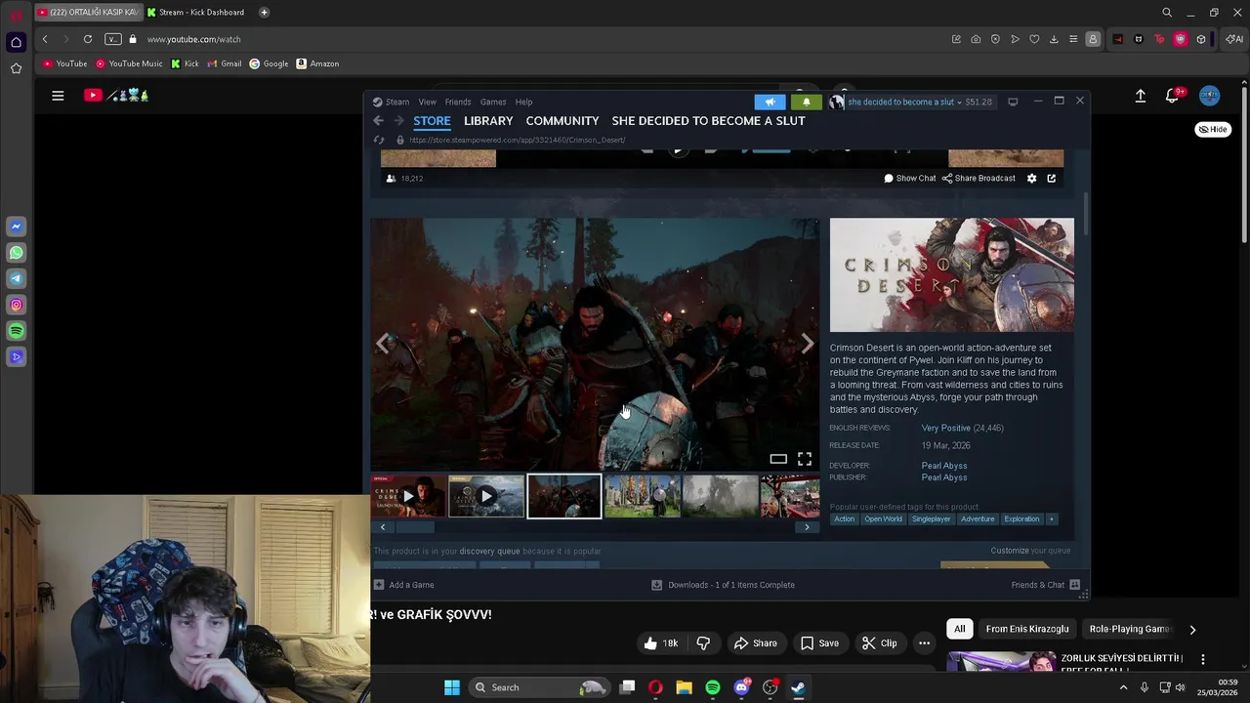Open YouTube notifications bell
1250x703 pixels.
(x=1173, y=96)
